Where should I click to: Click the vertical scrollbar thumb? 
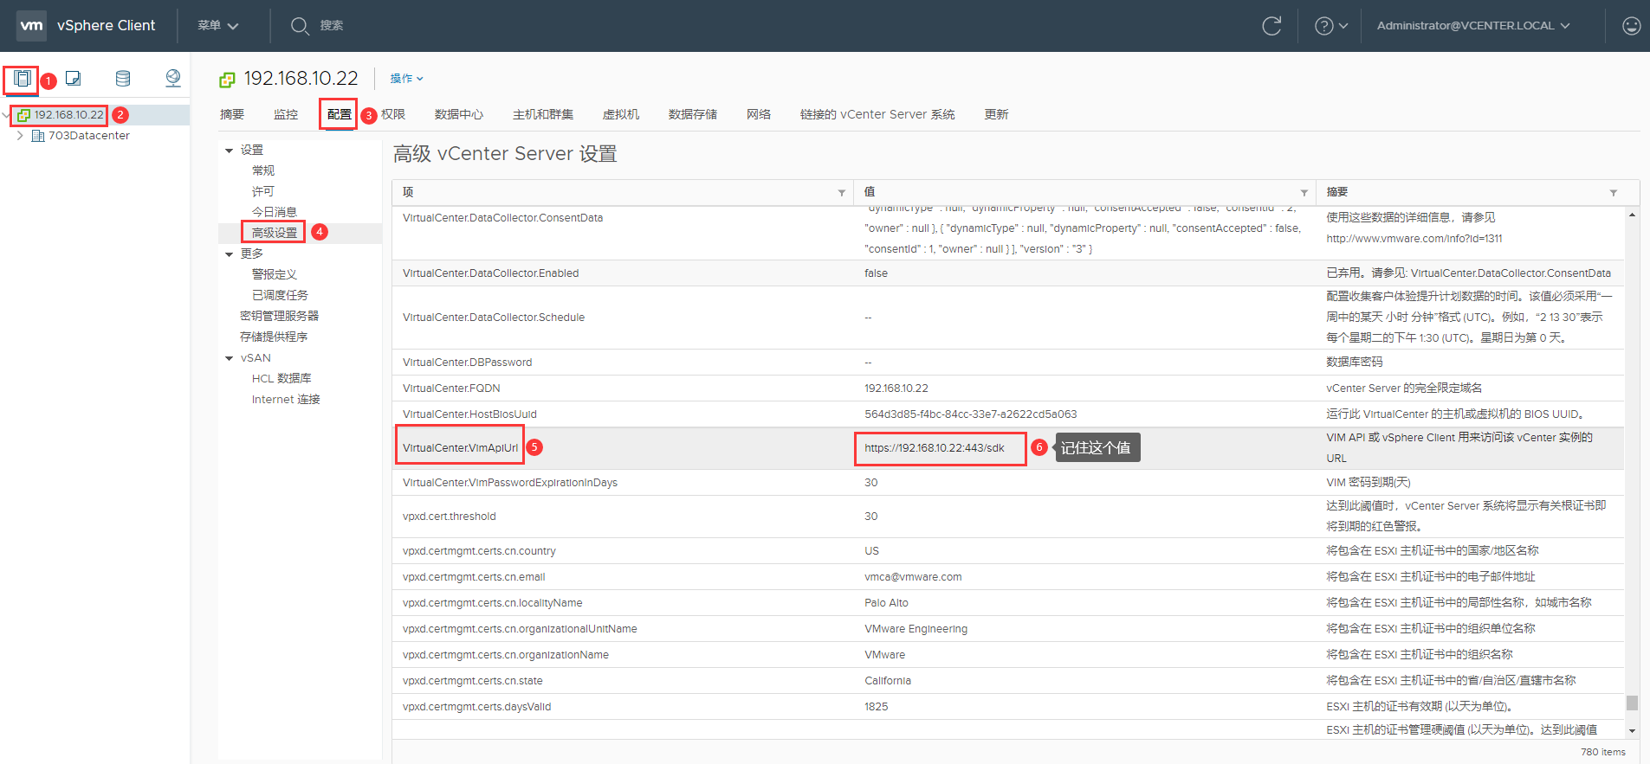pos(1632,703)
